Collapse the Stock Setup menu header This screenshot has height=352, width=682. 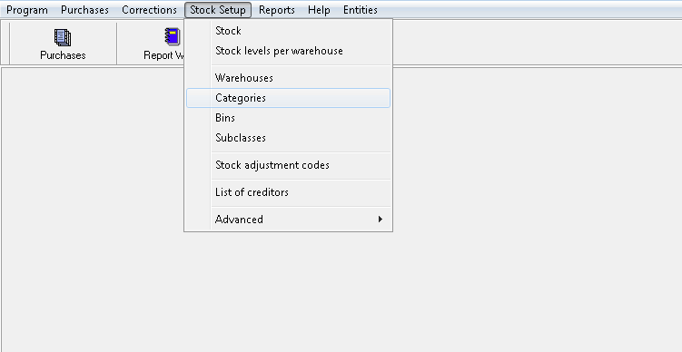218,10
